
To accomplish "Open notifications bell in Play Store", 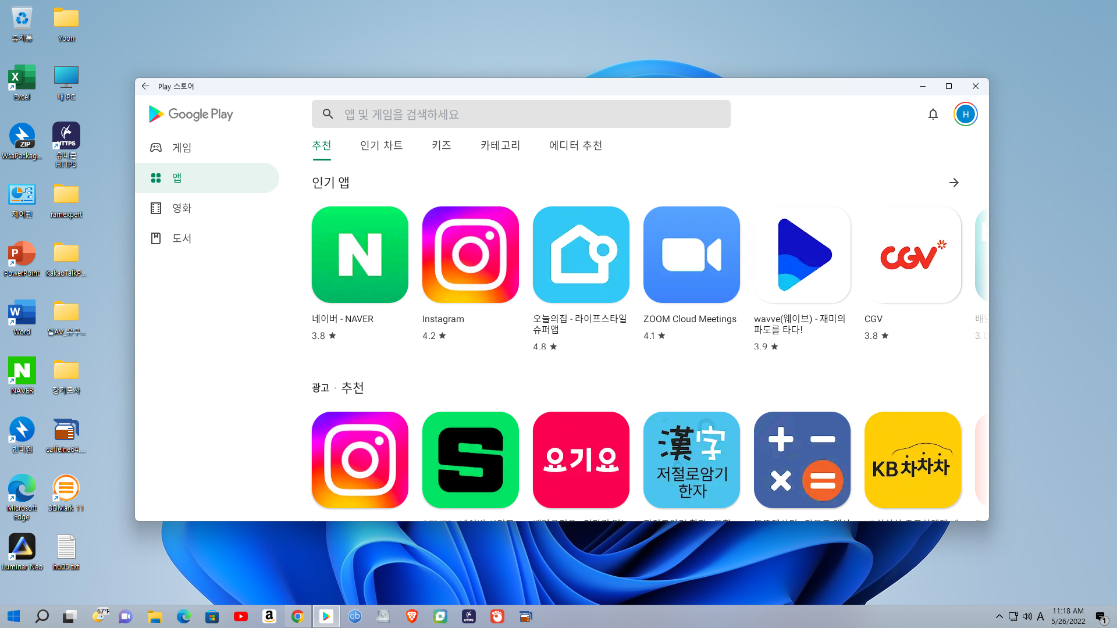I will [x=933, y=114].
